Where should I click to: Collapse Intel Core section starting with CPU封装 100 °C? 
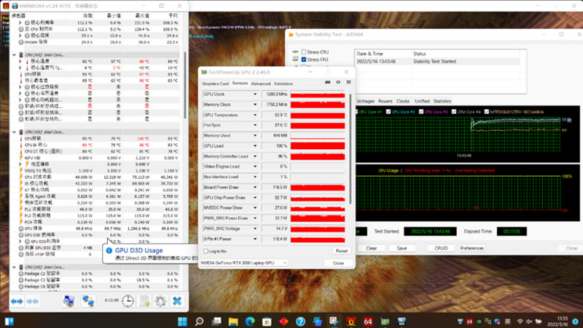[14, 132]
